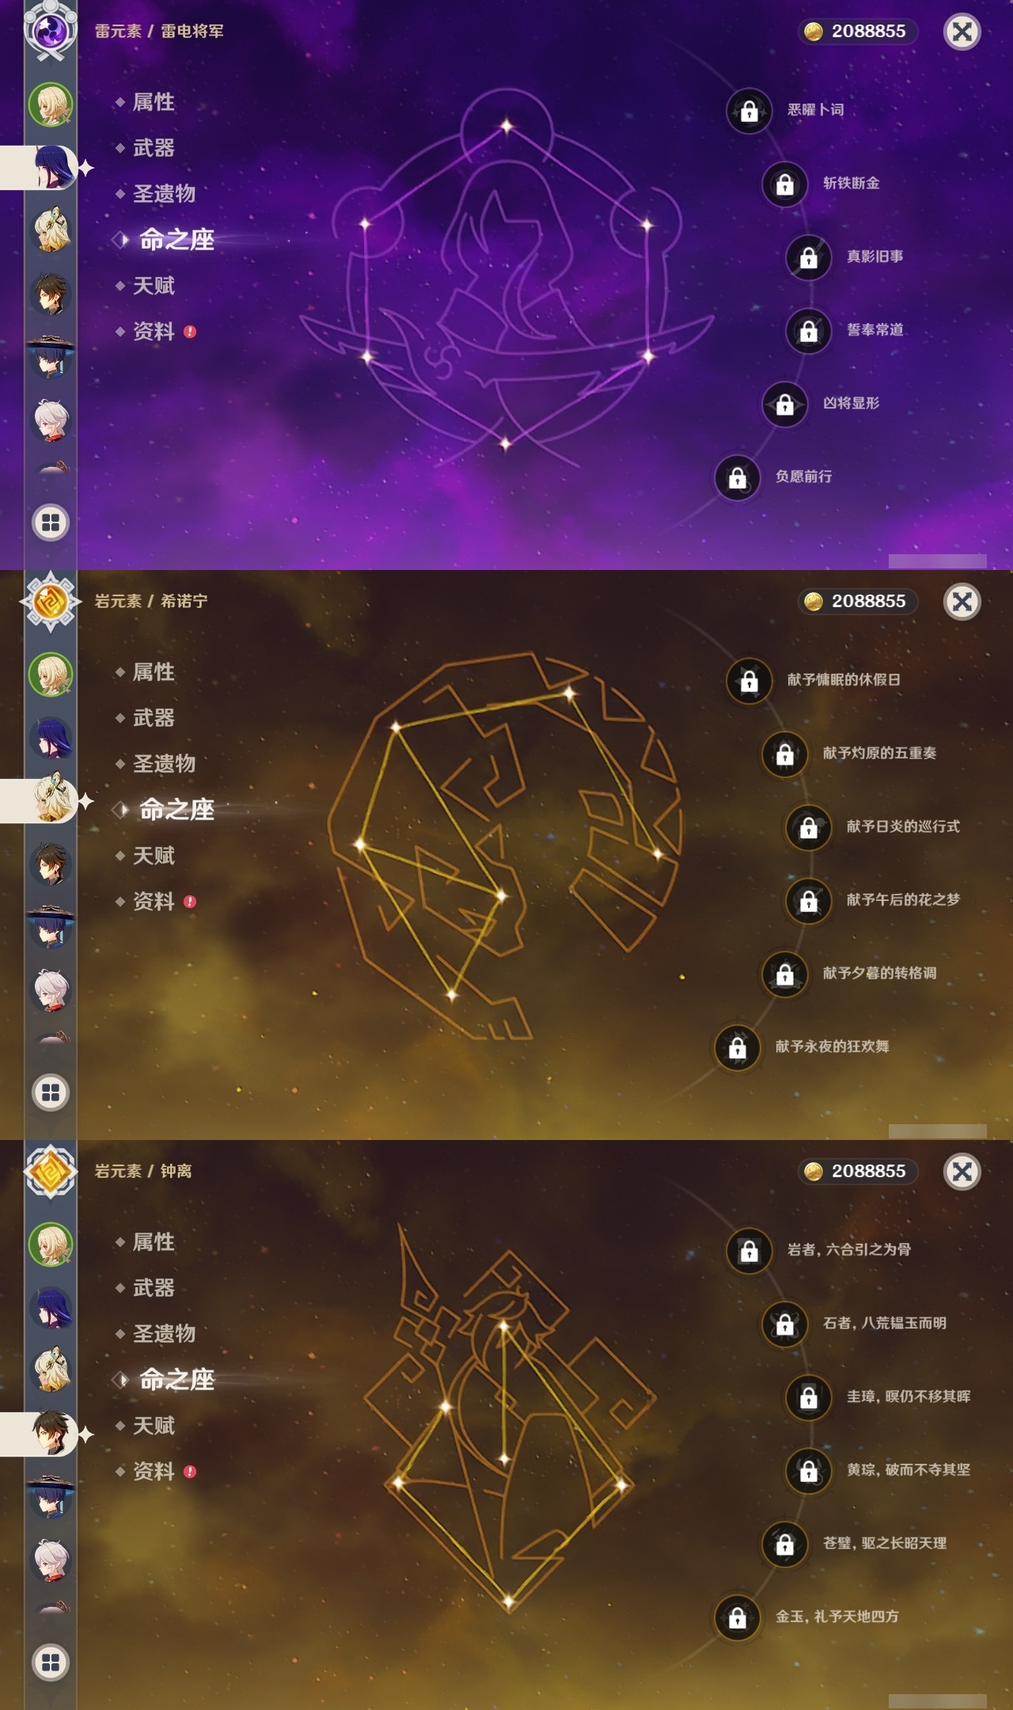The width and height of the screenshot is (1013, 1710).
Task: Open the 圭璋,暝仍不移其晖 constellation node
Action: (x=808, y=1397)
